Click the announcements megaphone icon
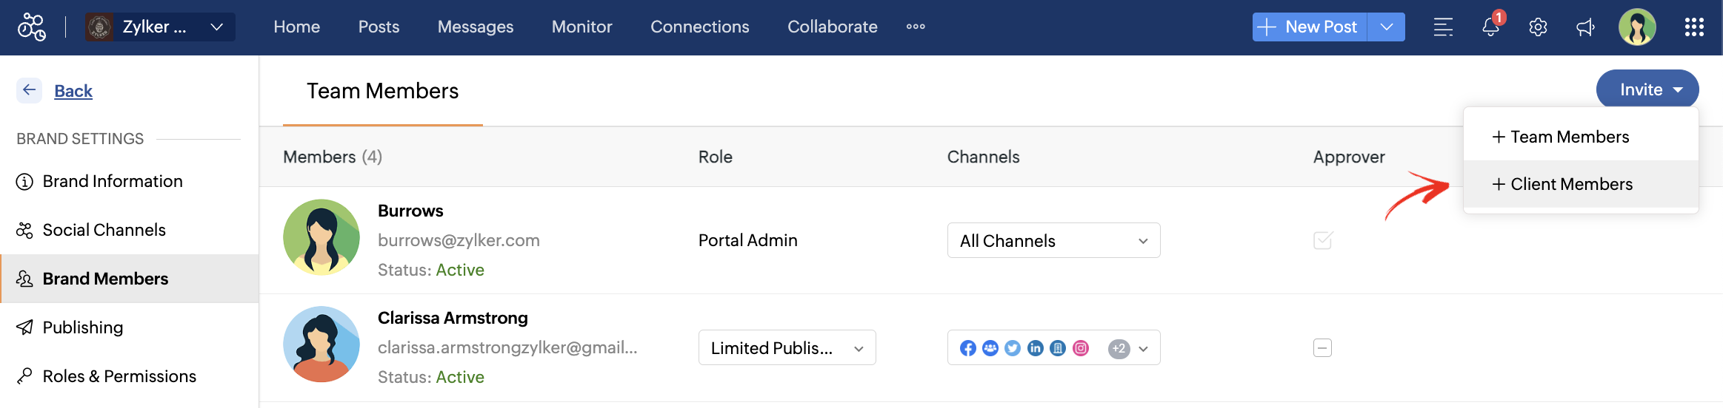This screenshot has width=1723, height=408. [x=1585, y=27]
